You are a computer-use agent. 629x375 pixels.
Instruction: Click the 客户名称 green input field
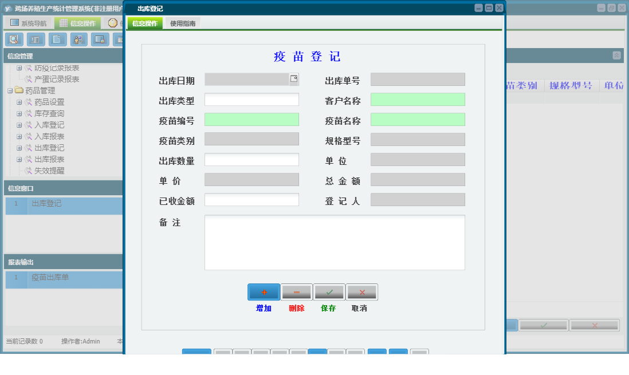(x=418, y=99)
